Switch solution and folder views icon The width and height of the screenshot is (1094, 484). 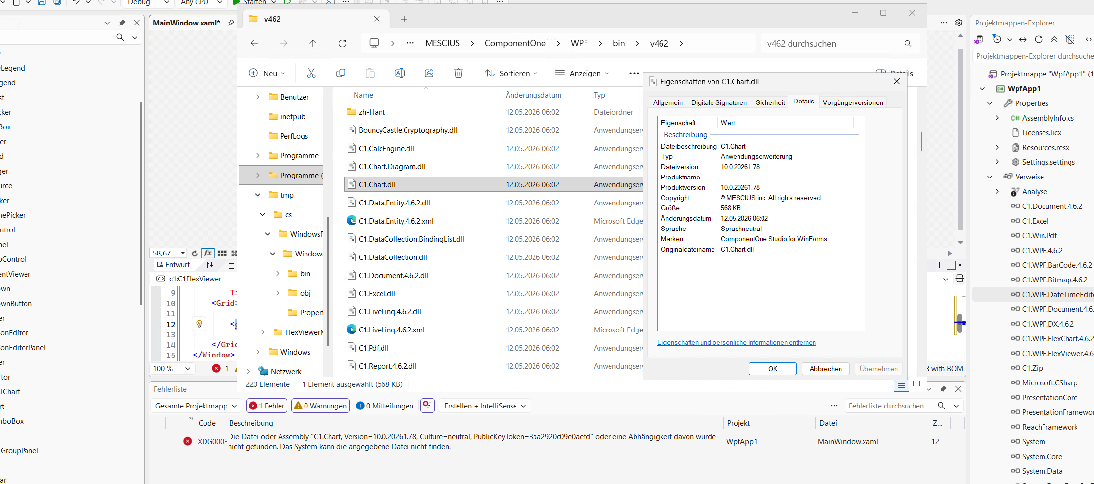(x=979, y=39)
